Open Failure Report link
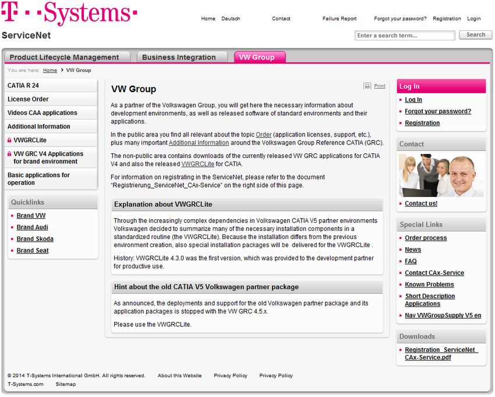The width and height of the screenshot is (495, 397). click(340, 19)
